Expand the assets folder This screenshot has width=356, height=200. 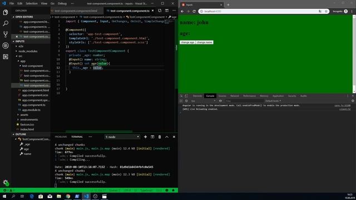(24, 115)
